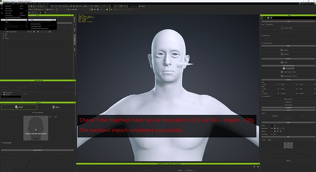Toggle the Set as Dummy checkbox
This screenshot has width=316, height=172.
click(262, 35)
